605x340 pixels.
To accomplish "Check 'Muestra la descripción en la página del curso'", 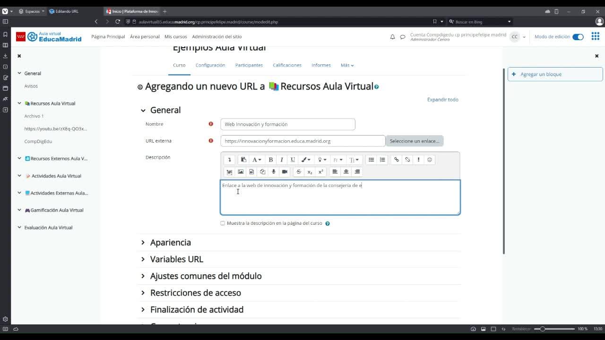I will (x=223, y=223).
